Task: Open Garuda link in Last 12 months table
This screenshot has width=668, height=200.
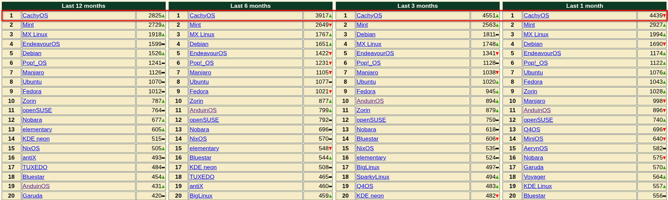Action: click(32, 196)
